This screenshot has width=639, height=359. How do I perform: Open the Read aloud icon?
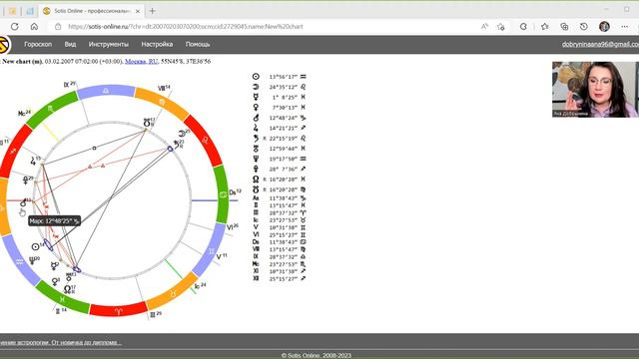[x=484, y=27]
